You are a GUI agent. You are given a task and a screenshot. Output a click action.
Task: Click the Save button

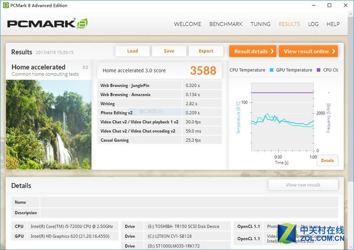[169, 51]
